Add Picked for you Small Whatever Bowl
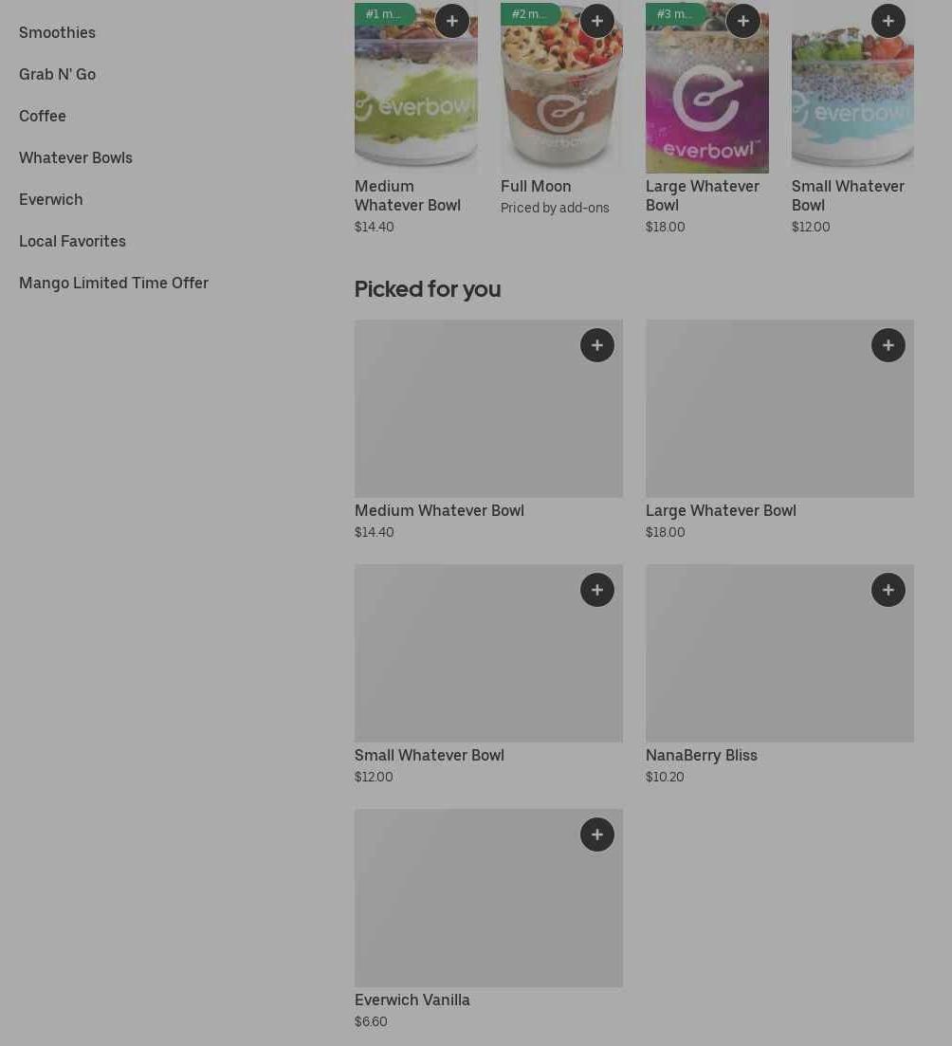The width and height of the screenshot is (952, 1046). click(597, 590)
